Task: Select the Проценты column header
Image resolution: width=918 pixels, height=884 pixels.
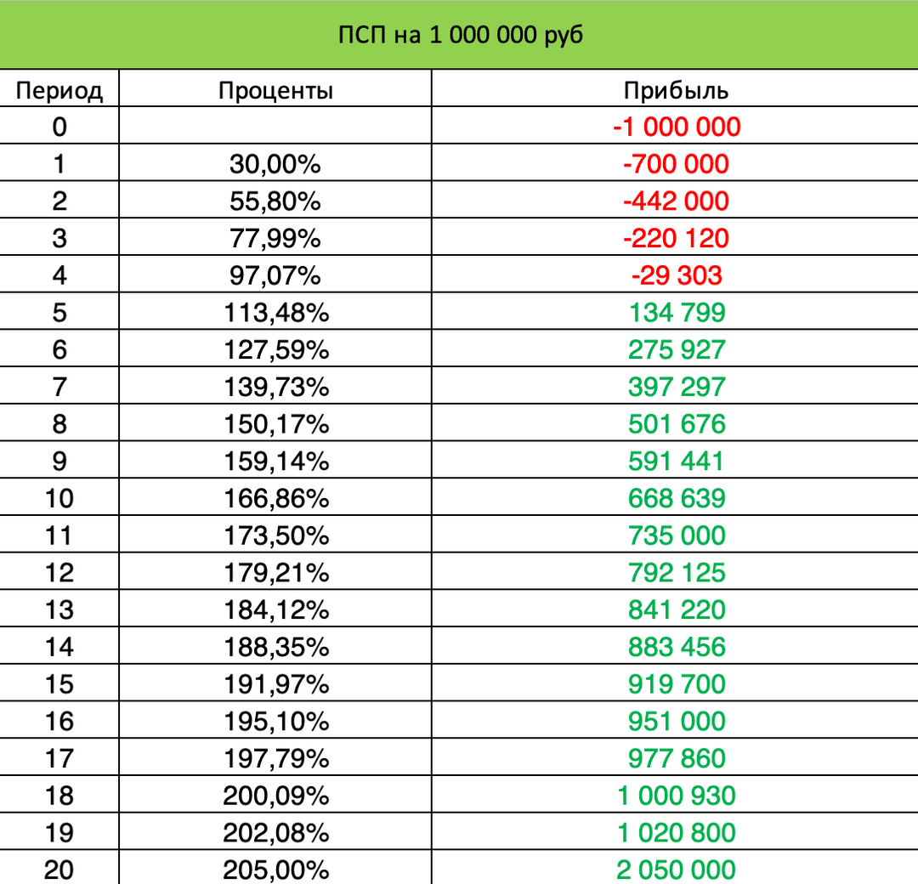Action: coord(275,90)
